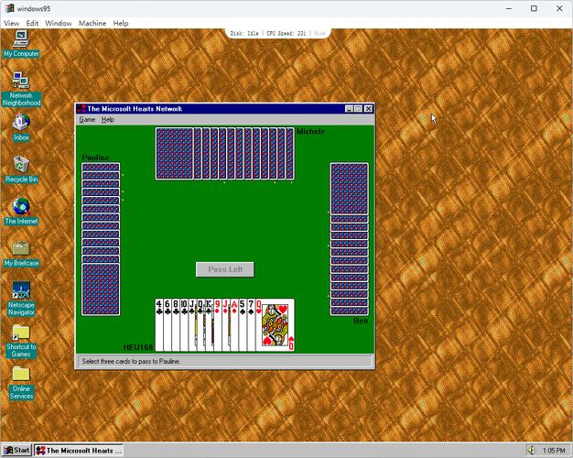Open the emulator Edit menu
Viewport: 573px width, 458px height.
pos(32,23)
